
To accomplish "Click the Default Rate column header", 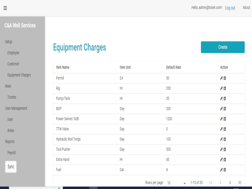I will click(173, 67).
